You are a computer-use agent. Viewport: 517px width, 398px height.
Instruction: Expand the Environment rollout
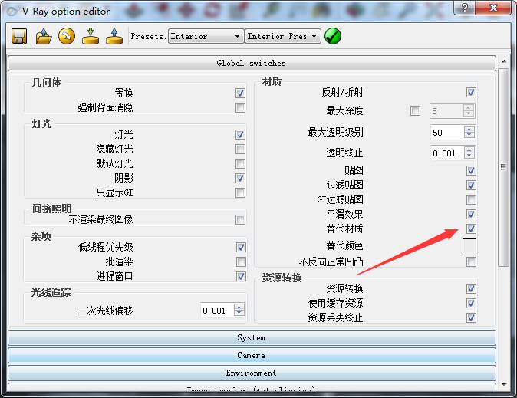coord(252,373)
